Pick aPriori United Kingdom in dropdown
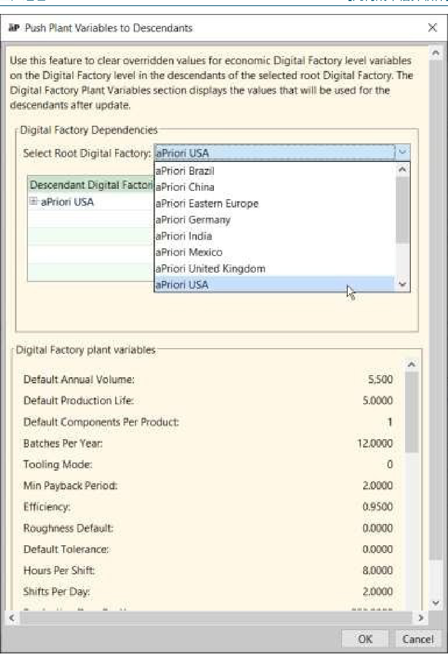Viewport: 448px width, 655px height. pyautogui.click(x=210, y=269)
